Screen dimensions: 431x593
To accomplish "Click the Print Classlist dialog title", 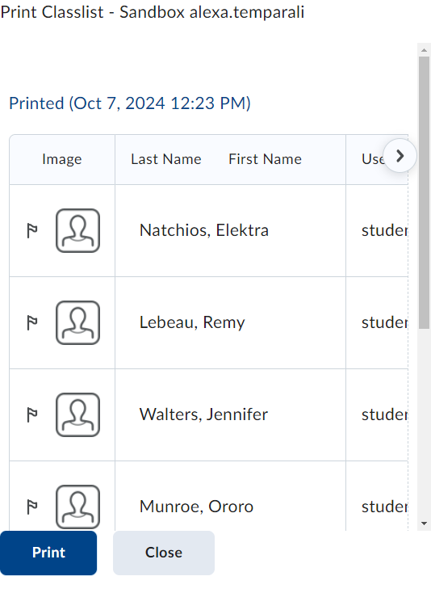I will tap(153, 12).
